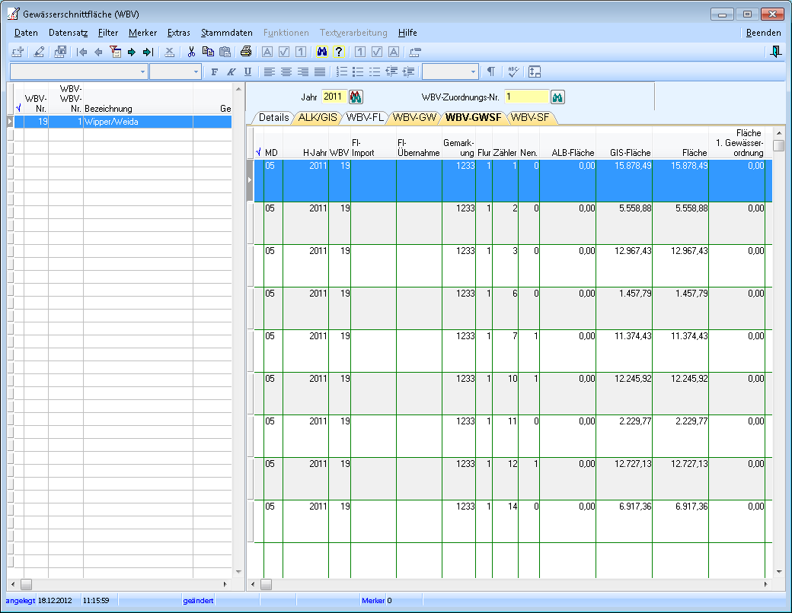This screenshot has height=613, width=792.
Task: Click the last toolbar icon after second A
Action: [415, 52]
